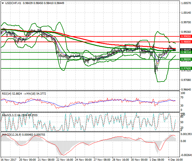Image resolution: width=192 pixels, height=163 pixels.
Task: Click the 70 level on RSI scale
Action: point(182,99)
